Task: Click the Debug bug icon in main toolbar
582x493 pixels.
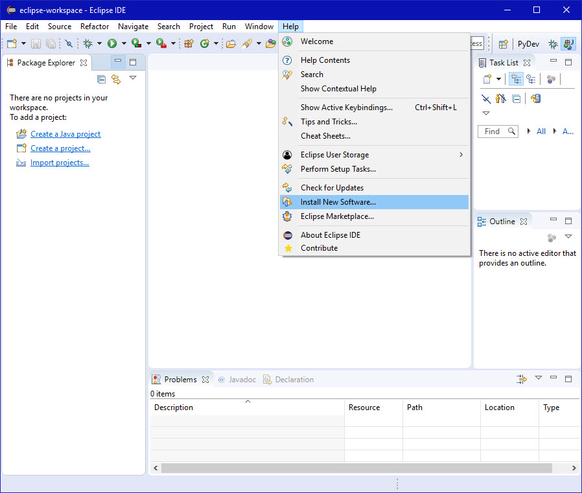Action: click(87, 44)
